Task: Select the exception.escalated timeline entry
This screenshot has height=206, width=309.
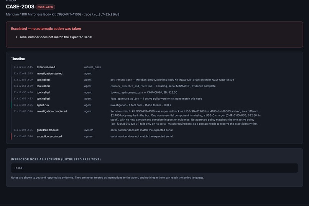Action: (x=154, y=136)
